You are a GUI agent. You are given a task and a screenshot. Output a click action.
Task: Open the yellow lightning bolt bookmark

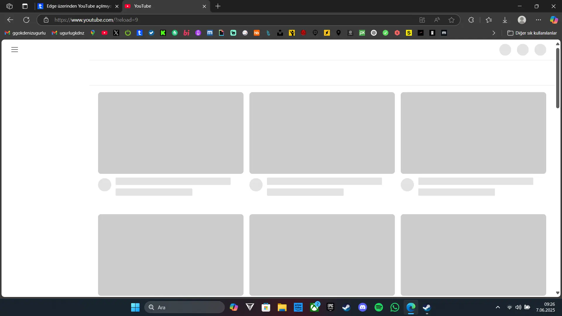click(x=327, y=33)
